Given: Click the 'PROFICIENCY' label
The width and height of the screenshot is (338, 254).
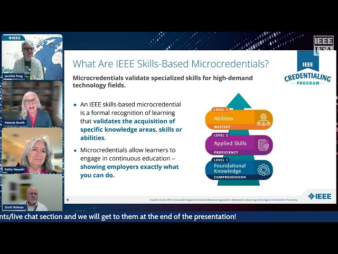Looking at the screenshot, I should 226,152.
